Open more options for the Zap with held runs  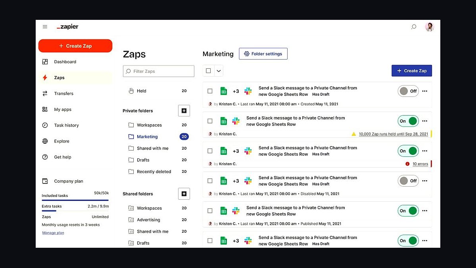click(x=425, y=121)
